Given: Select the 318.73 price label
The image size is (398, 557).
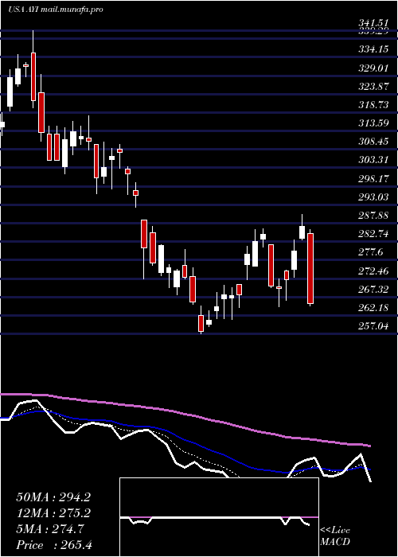Looking at the screenshot, I should (x=373, y=105).
